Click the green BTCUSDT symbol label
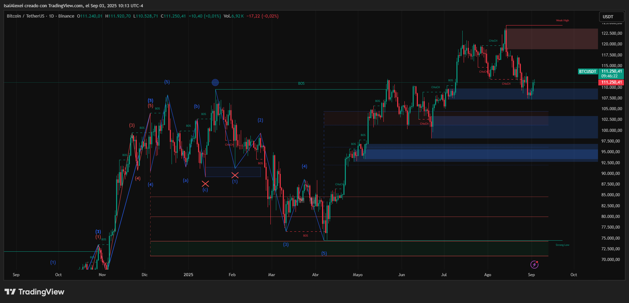The image size is (629, 303). pos(587,72)
